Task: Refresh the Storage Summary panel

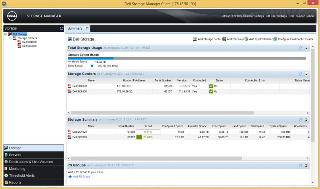Action: pyautogui.click(x=300, y=120)
